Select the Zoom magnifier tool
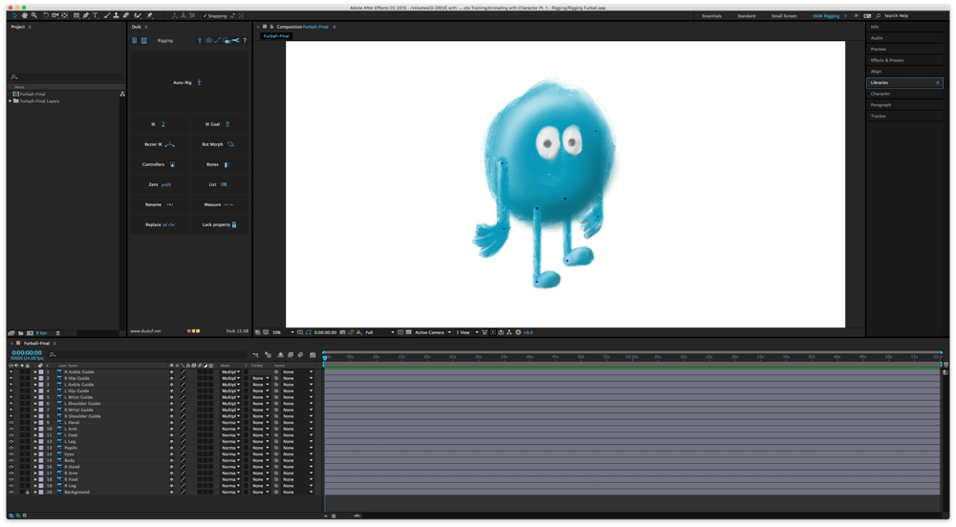 34,15
